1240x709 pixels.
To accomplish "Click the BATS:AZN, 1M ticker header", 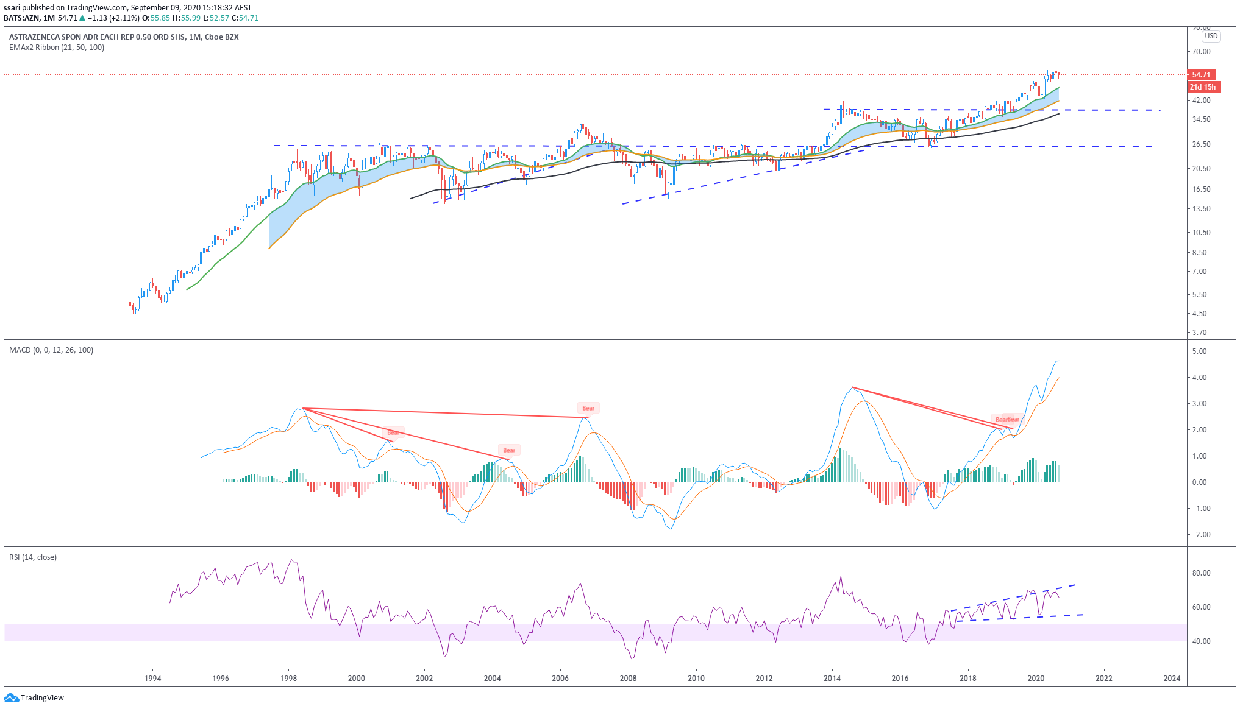I will [29, 18].
